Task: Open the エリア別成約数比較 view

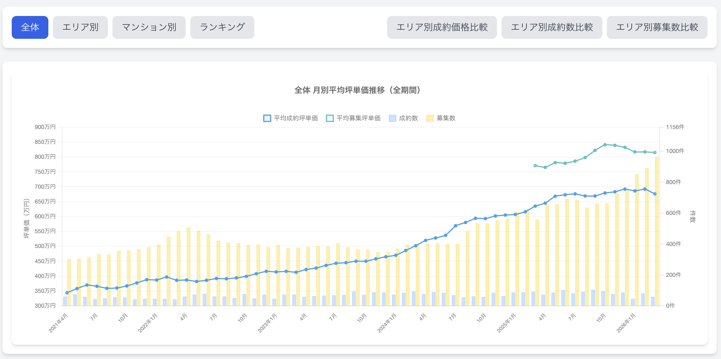Action: tap(552, 27)
